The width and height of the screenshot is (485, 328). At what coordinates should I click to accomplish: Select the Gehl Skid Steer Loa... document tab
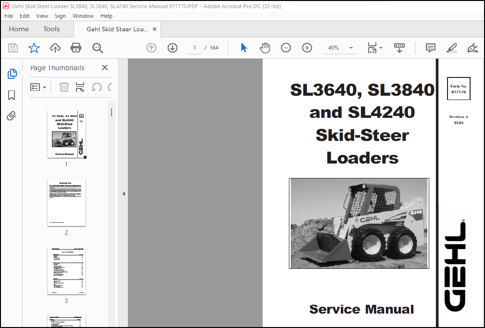point(117,29)
